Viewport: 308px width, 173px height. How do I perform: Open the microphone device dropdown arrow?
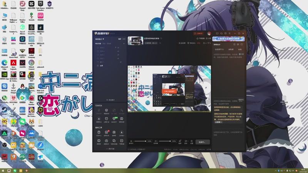(x=133, y=141)
